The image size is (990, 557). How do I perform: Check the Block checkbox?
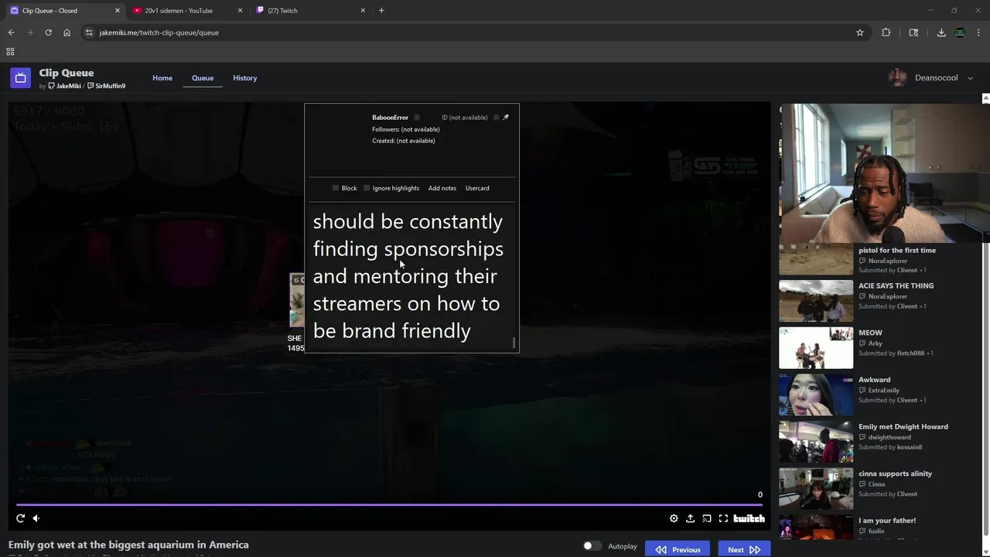pos(336,188)
